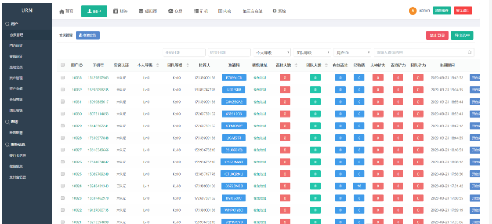Click the search icon beside sidebar 用户 heading
The image size is (492, 224).
(7, 24)
